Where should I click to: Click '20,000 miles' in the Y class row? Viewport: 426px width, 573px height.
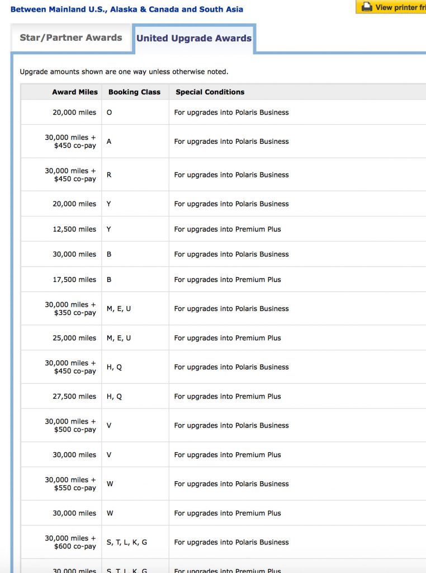click(74, 204)
